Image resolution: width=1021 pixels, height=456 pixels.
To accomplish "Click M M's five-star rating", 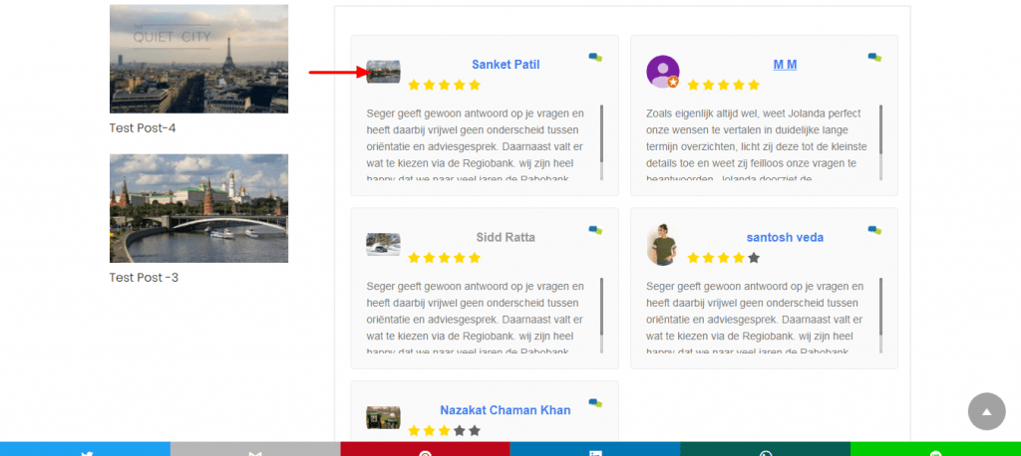I will pyautogui.click(x=724, y=85).
